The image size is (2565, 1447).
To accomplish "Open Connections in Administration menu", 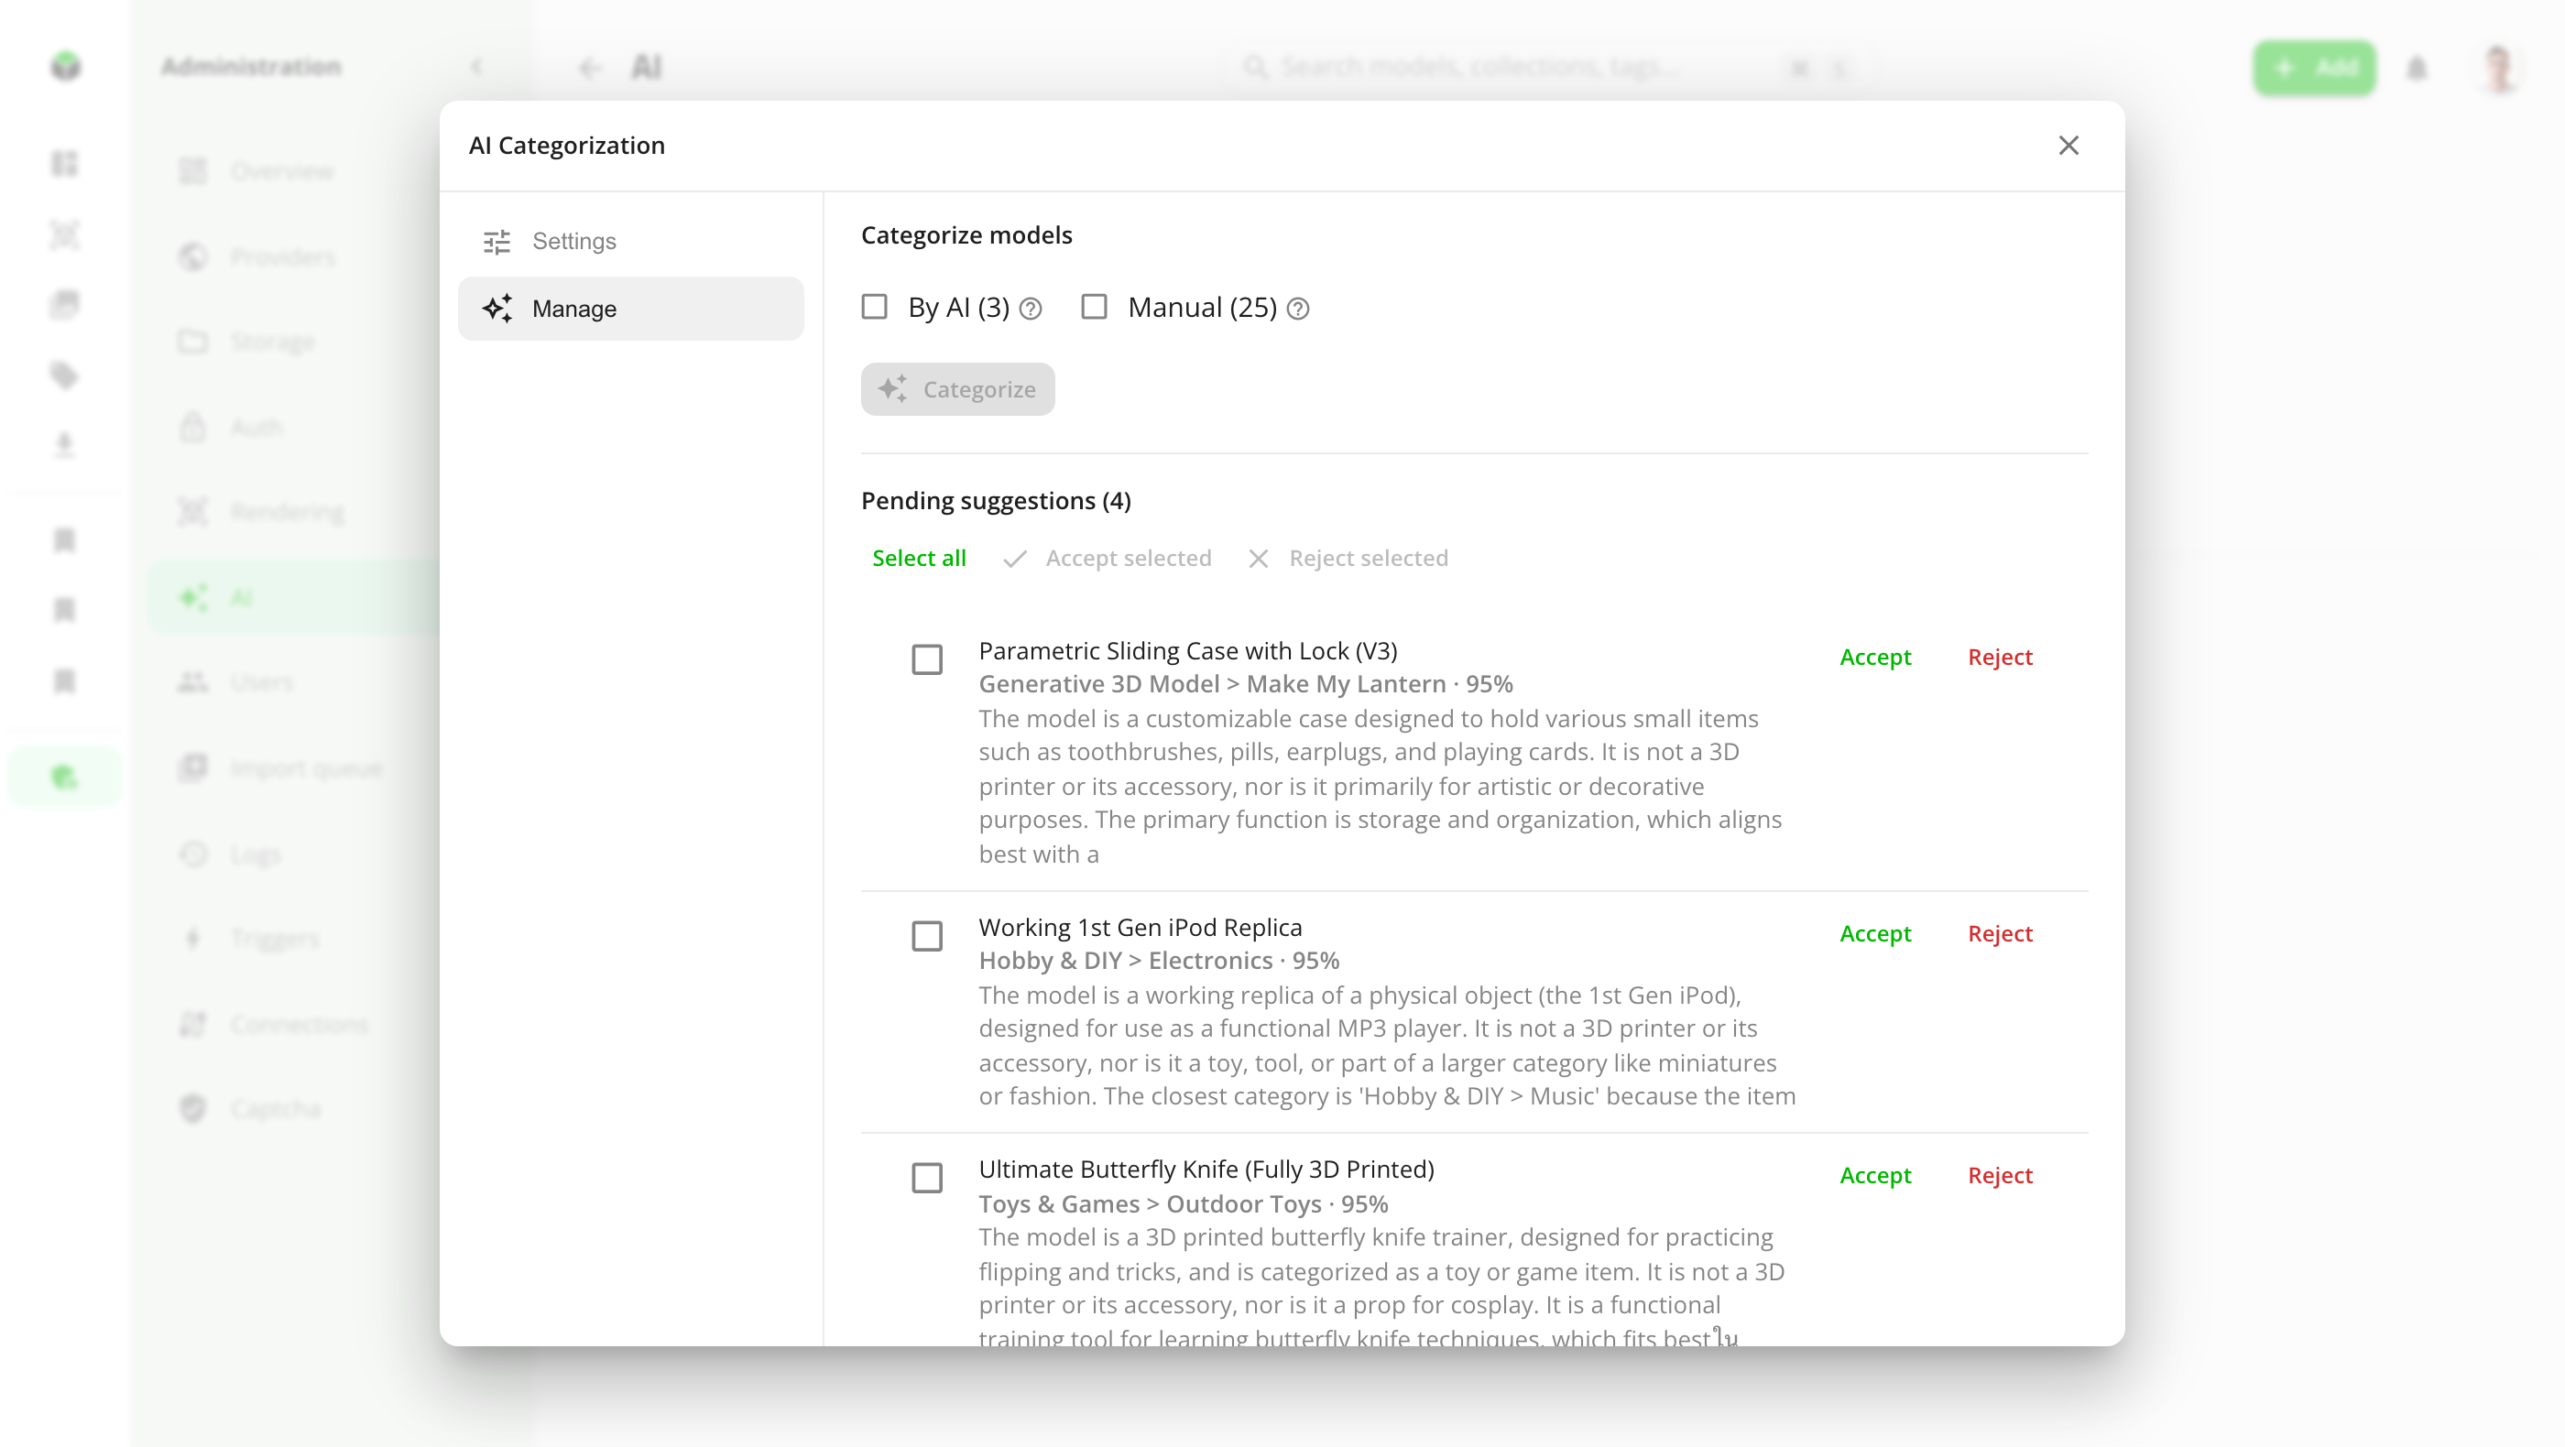I will click(294, 1024).
